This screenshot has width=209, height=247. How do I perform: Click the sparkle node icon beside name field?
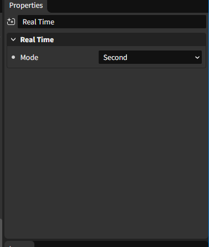coord(11,22)
